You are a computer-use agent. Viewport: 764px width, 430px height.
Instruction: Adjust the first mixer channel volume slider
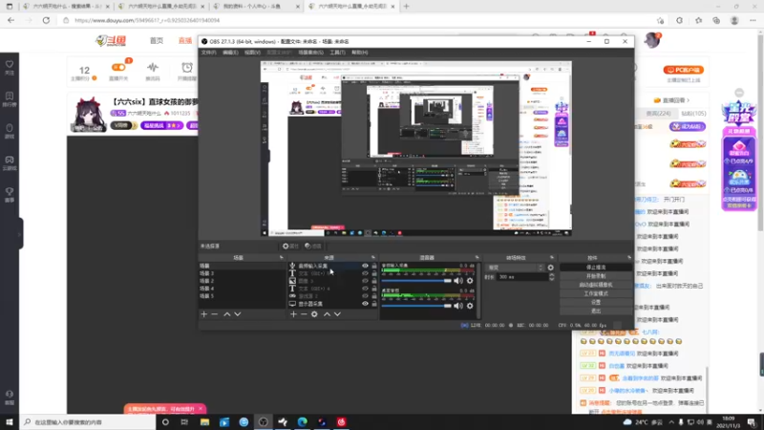pyautogui.click(x=416, y=281)
